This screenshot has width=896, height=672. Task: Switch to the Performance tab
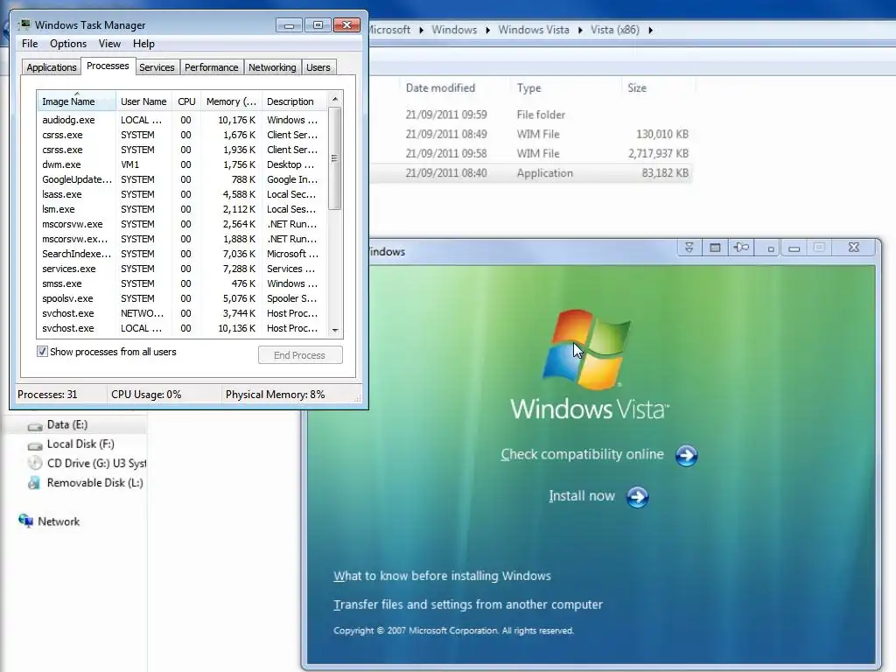(x=211, y=67)
